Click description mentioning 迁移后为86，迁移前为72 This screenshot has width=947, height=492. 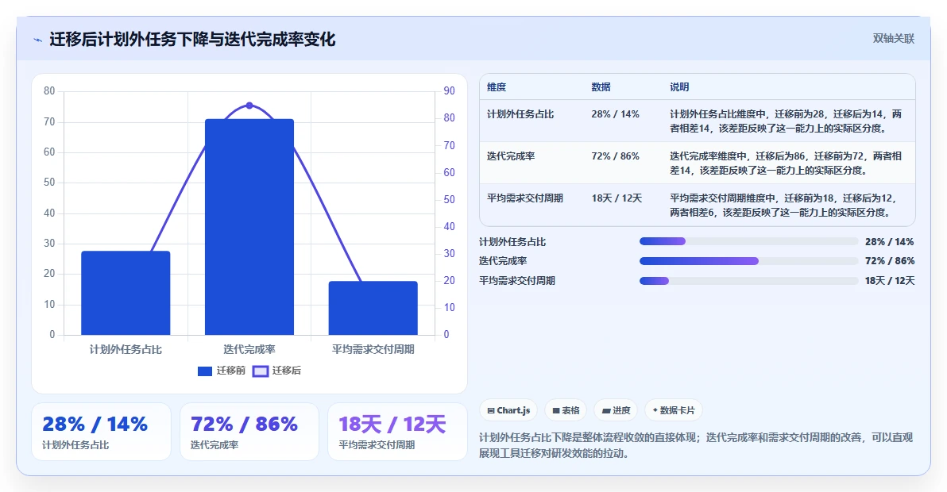(x=787, y=163)
